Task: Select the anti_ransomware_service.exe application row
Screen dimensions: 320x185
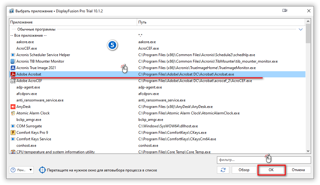Action: tap(157, 100)
